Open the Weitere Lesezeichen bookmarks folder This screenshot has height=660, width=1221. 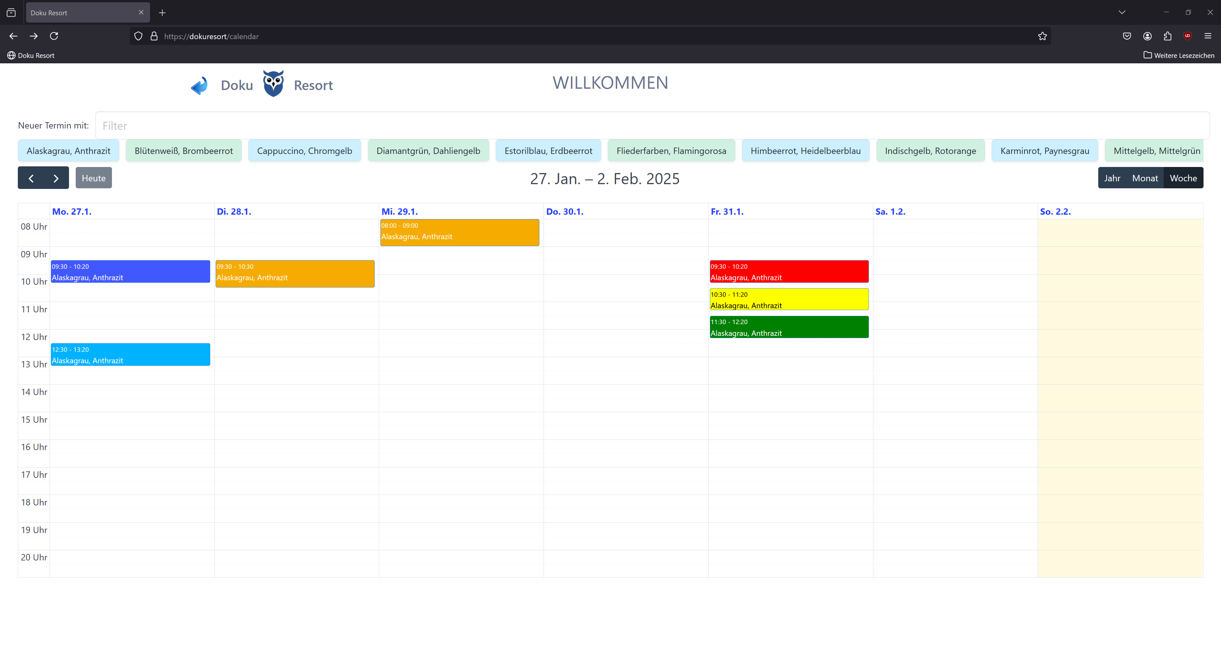tap(1179, 55)
